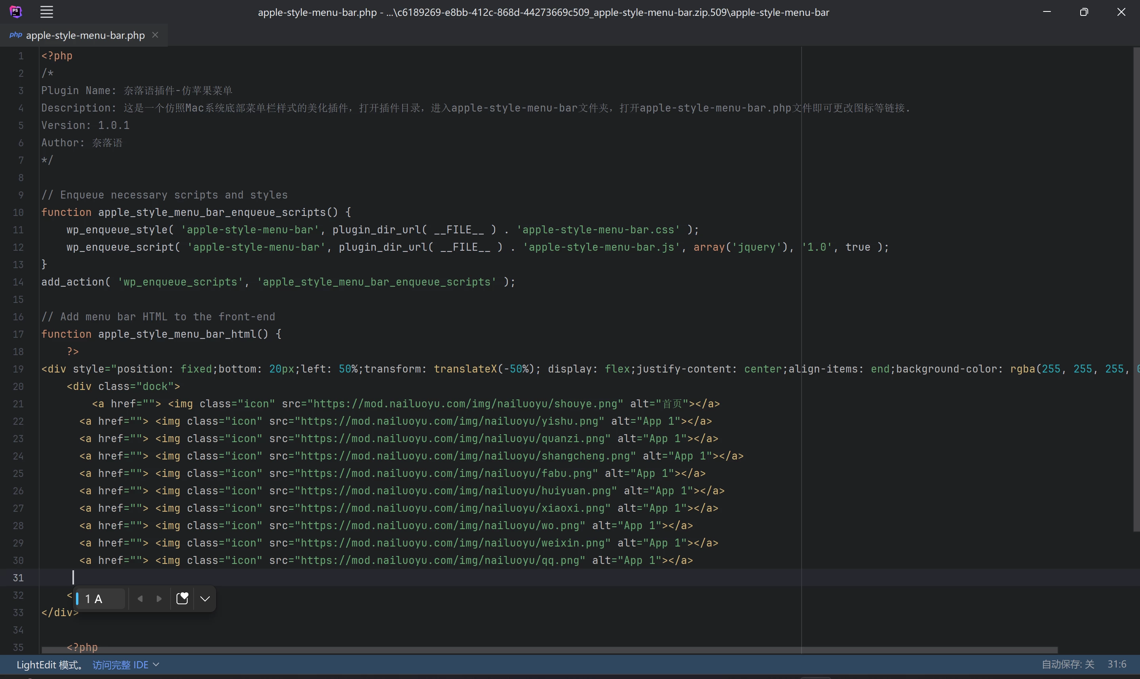Click the vertical scrollbar on right edge
Viewport: 1140px width, 679px height.
[x=1136, y=288]
